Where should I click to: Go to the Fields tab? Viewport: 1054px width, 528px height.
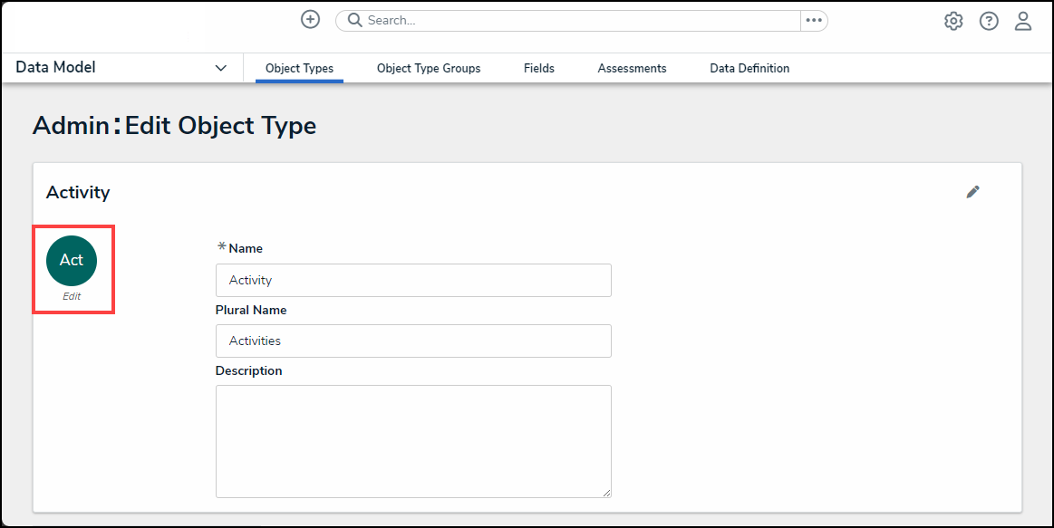click(539, 69)
